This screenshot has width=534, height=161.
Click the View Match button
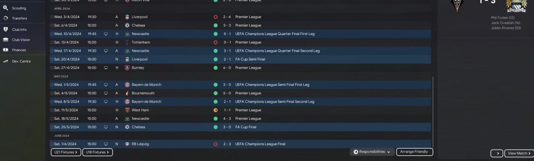pos(519,153)
